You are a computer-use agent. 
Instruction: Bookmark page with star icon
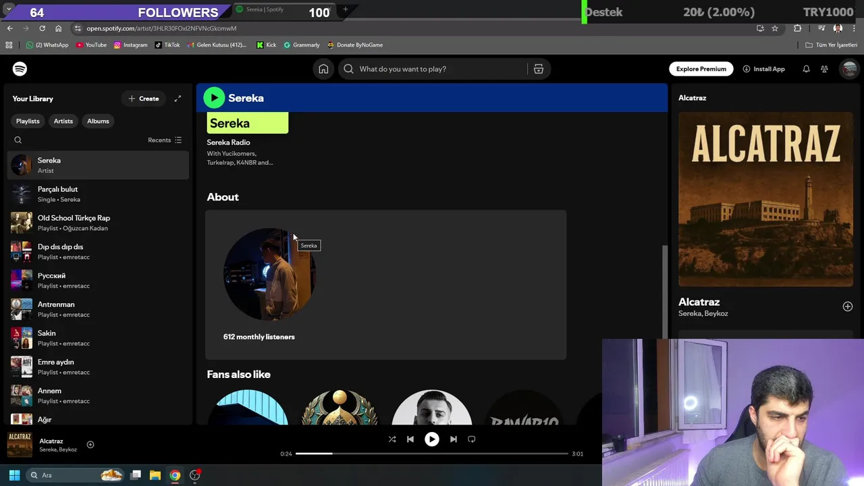775,28
